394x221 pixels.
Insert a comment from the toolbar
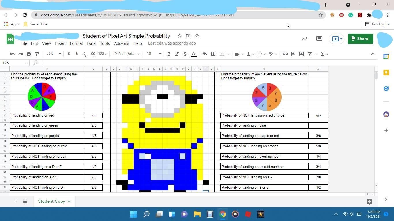[x=293, y=54]
